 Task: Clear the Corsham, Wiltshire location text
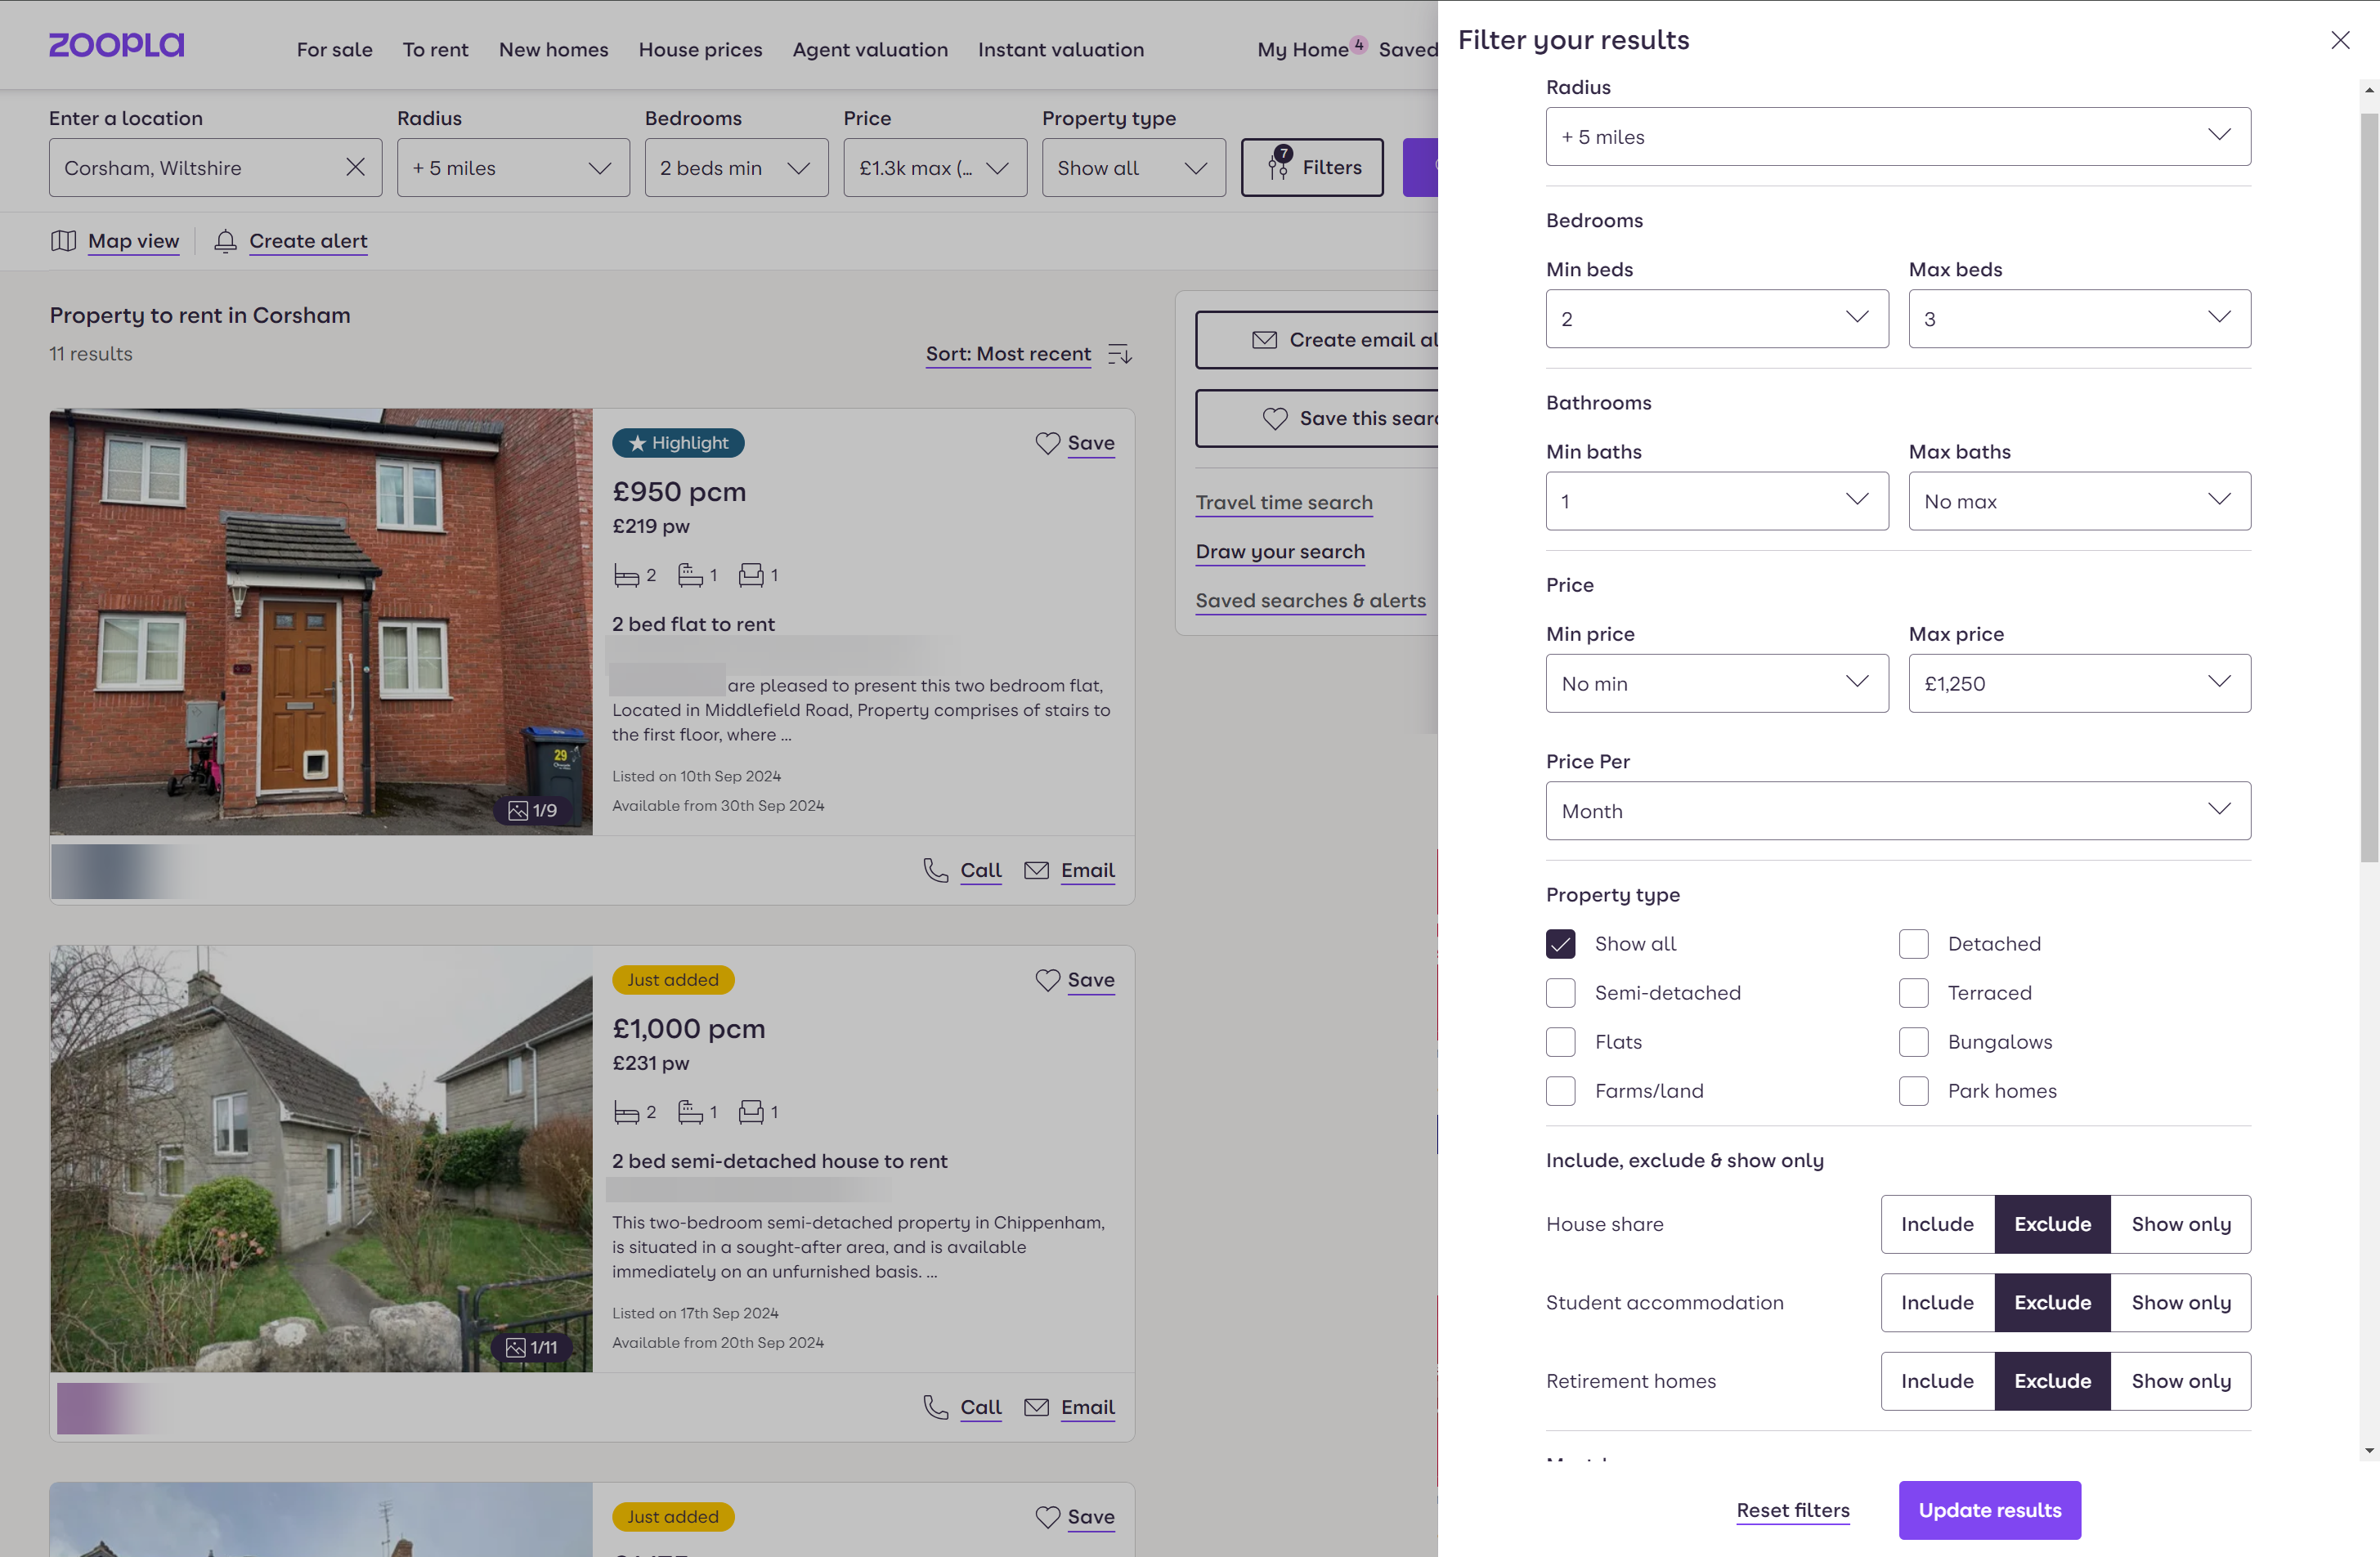[x=355, y=167]
